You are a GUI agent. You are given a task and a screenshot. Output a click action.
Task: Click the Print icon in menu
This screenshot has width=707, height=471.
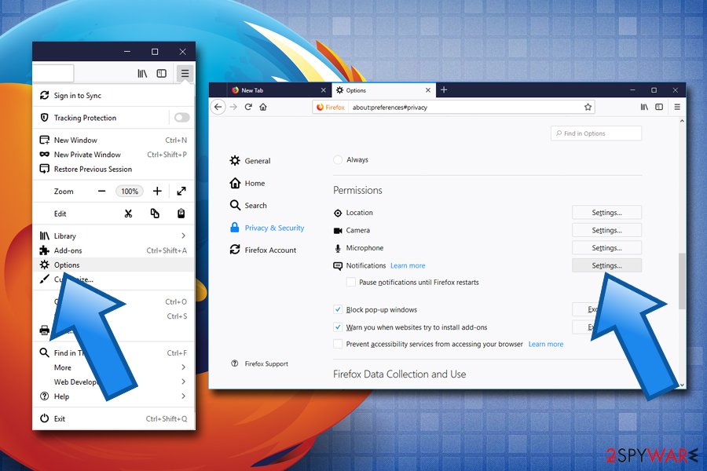pyautogui.click(x=44, y=330)
